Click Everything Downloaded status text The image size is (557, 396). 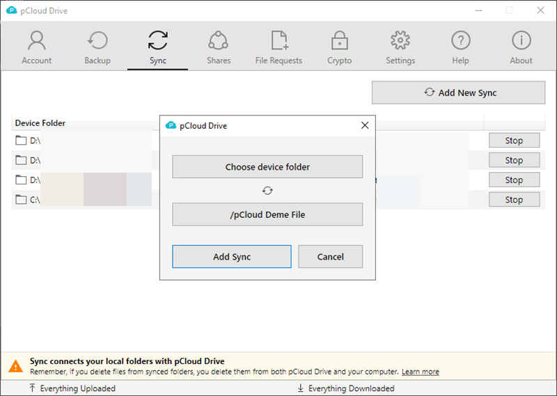coord(352,388)
